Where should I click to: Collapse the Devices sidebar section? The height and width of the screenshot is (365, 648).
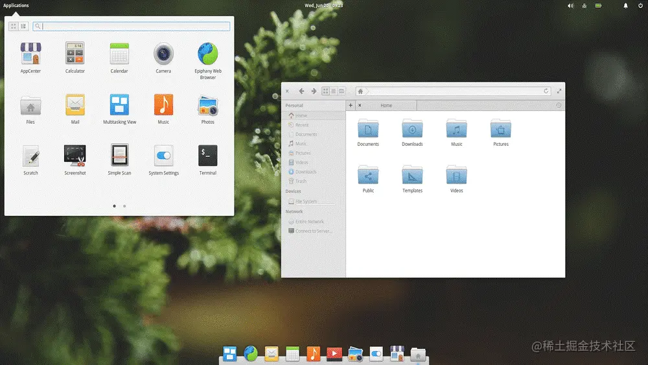point(293,191)
